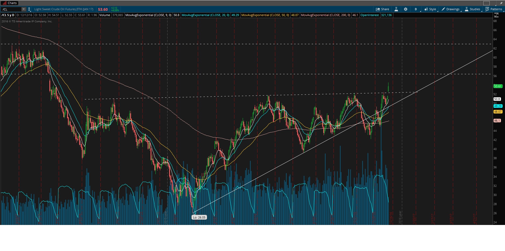Click the L: 52.55 low readout
This screenshot has width=505, height=251.
(x=67, y=15)
